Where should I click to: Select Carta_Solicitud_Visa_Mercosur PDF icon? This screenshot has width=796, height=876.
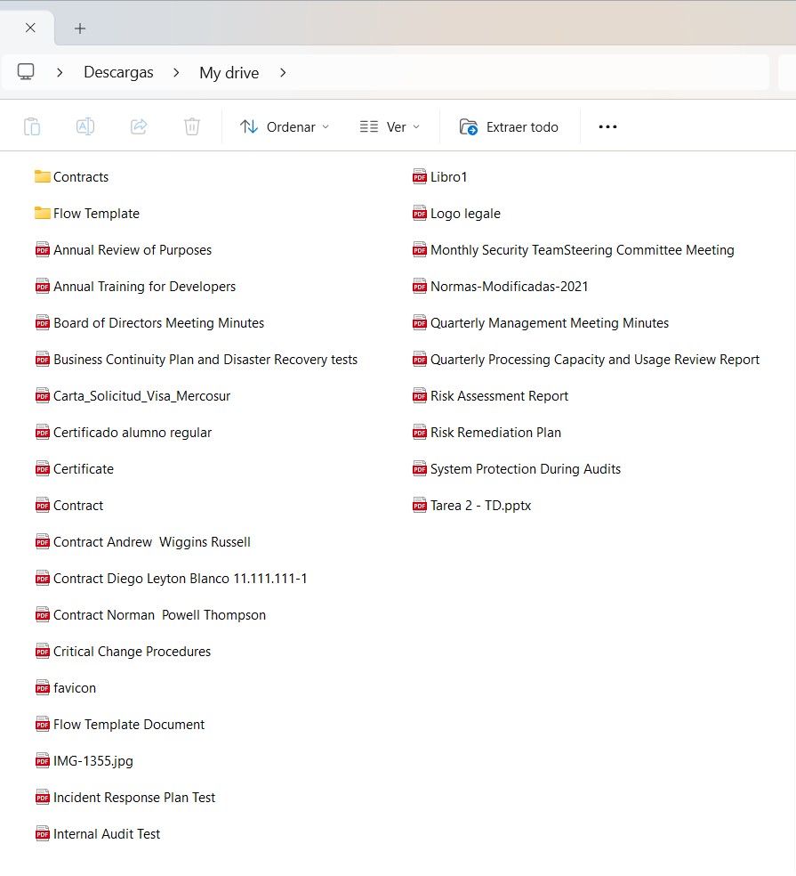pyautogui.click(x=43, y=395)
